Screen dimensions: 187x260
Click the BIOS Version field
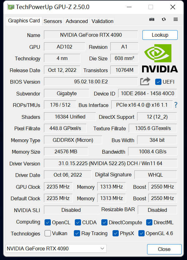[91, 82]
